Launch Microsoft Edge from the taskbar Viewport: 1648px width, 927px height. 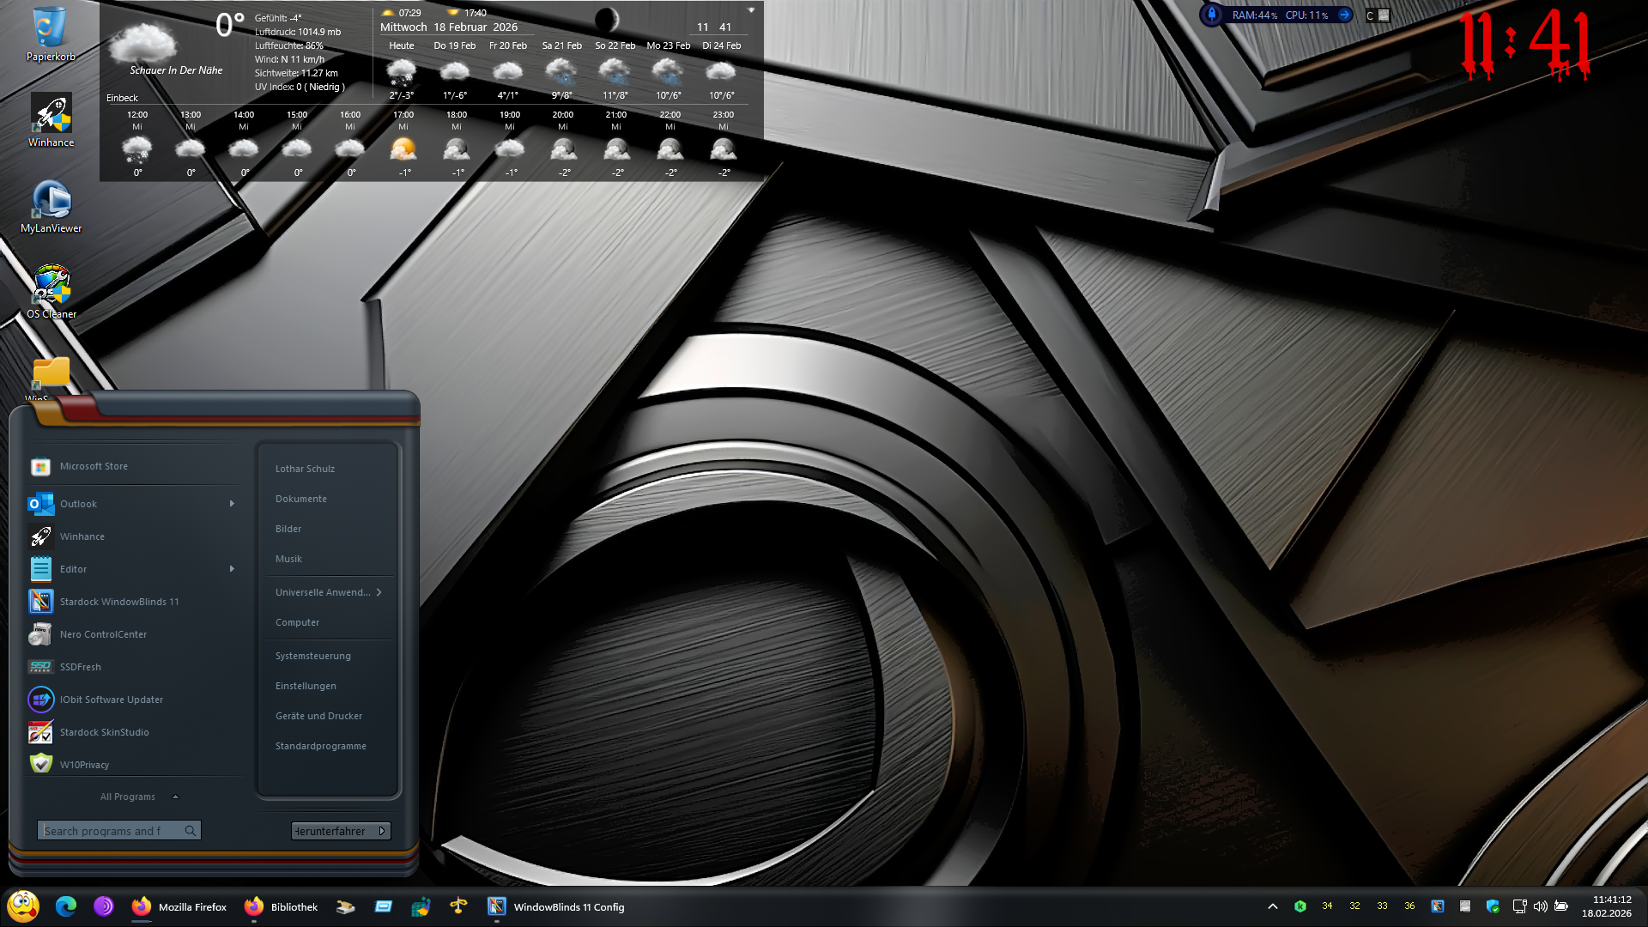pyautogui.click(x=66, y=906)
